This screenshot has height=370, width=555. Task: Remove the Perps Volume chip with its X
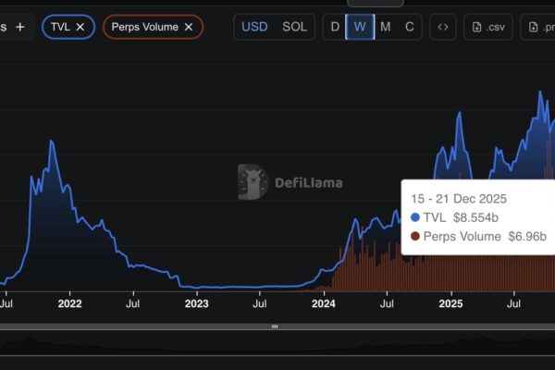[x=189, y=28]
